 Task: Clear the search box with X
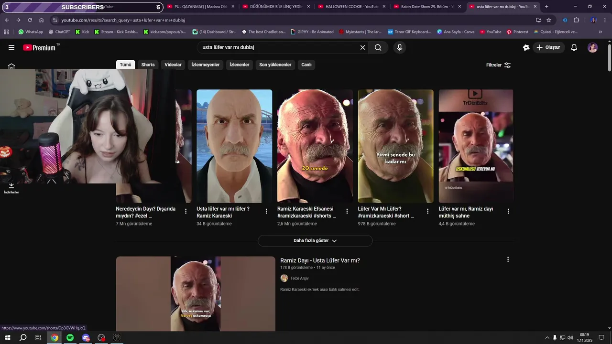pos(362,47)
